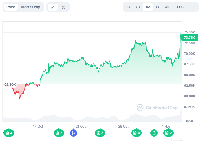Screen dimensions: 201x141
Task: Select the Price tab
Action: [x=11, y=7]
